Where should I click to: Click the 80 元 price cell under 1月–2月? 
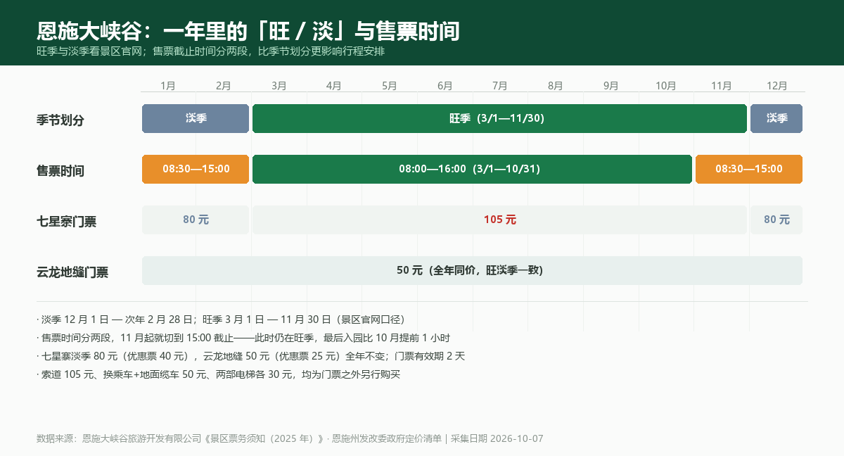point(196,220)
